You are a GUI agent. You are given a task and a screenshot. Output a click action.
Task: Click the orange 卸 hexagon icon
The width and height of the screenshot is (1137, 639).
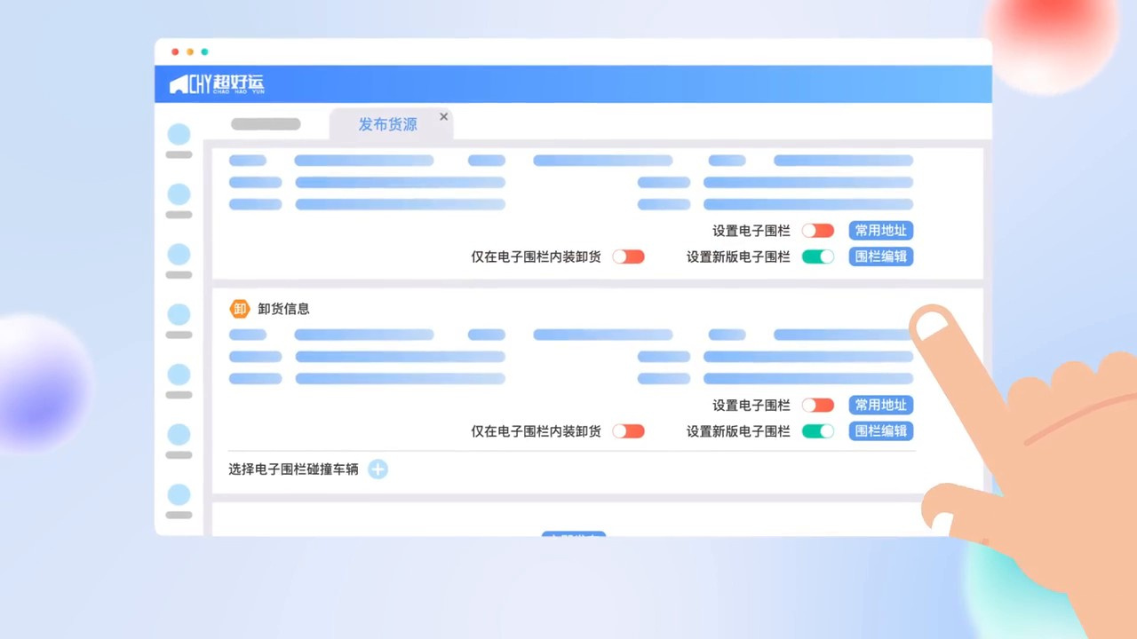click(239, 309)
